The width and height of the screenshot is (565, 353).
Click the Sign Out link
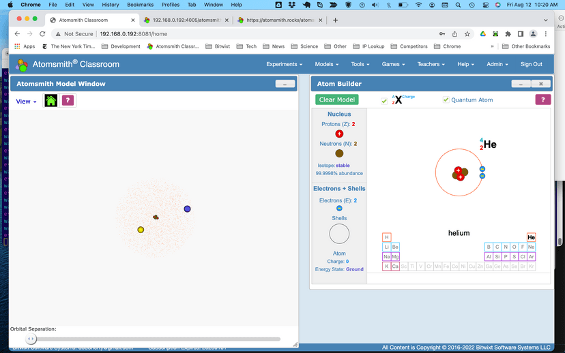pyautogui.click(x=531, y=64)
